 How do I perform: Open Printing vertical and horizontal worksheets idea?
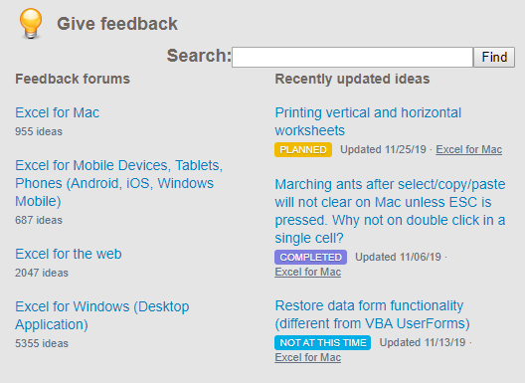tap(368, 121)
